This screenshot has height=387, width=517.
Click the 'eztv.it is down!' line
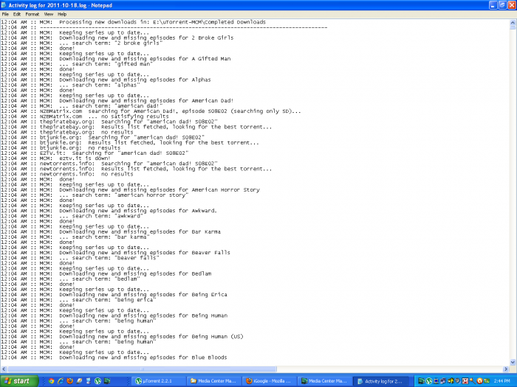click(55, 158)
